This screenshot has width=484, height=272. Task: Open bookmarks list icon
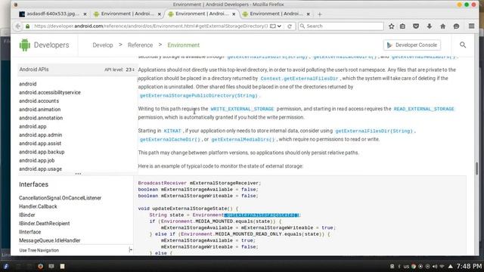[x=402, y=26]
